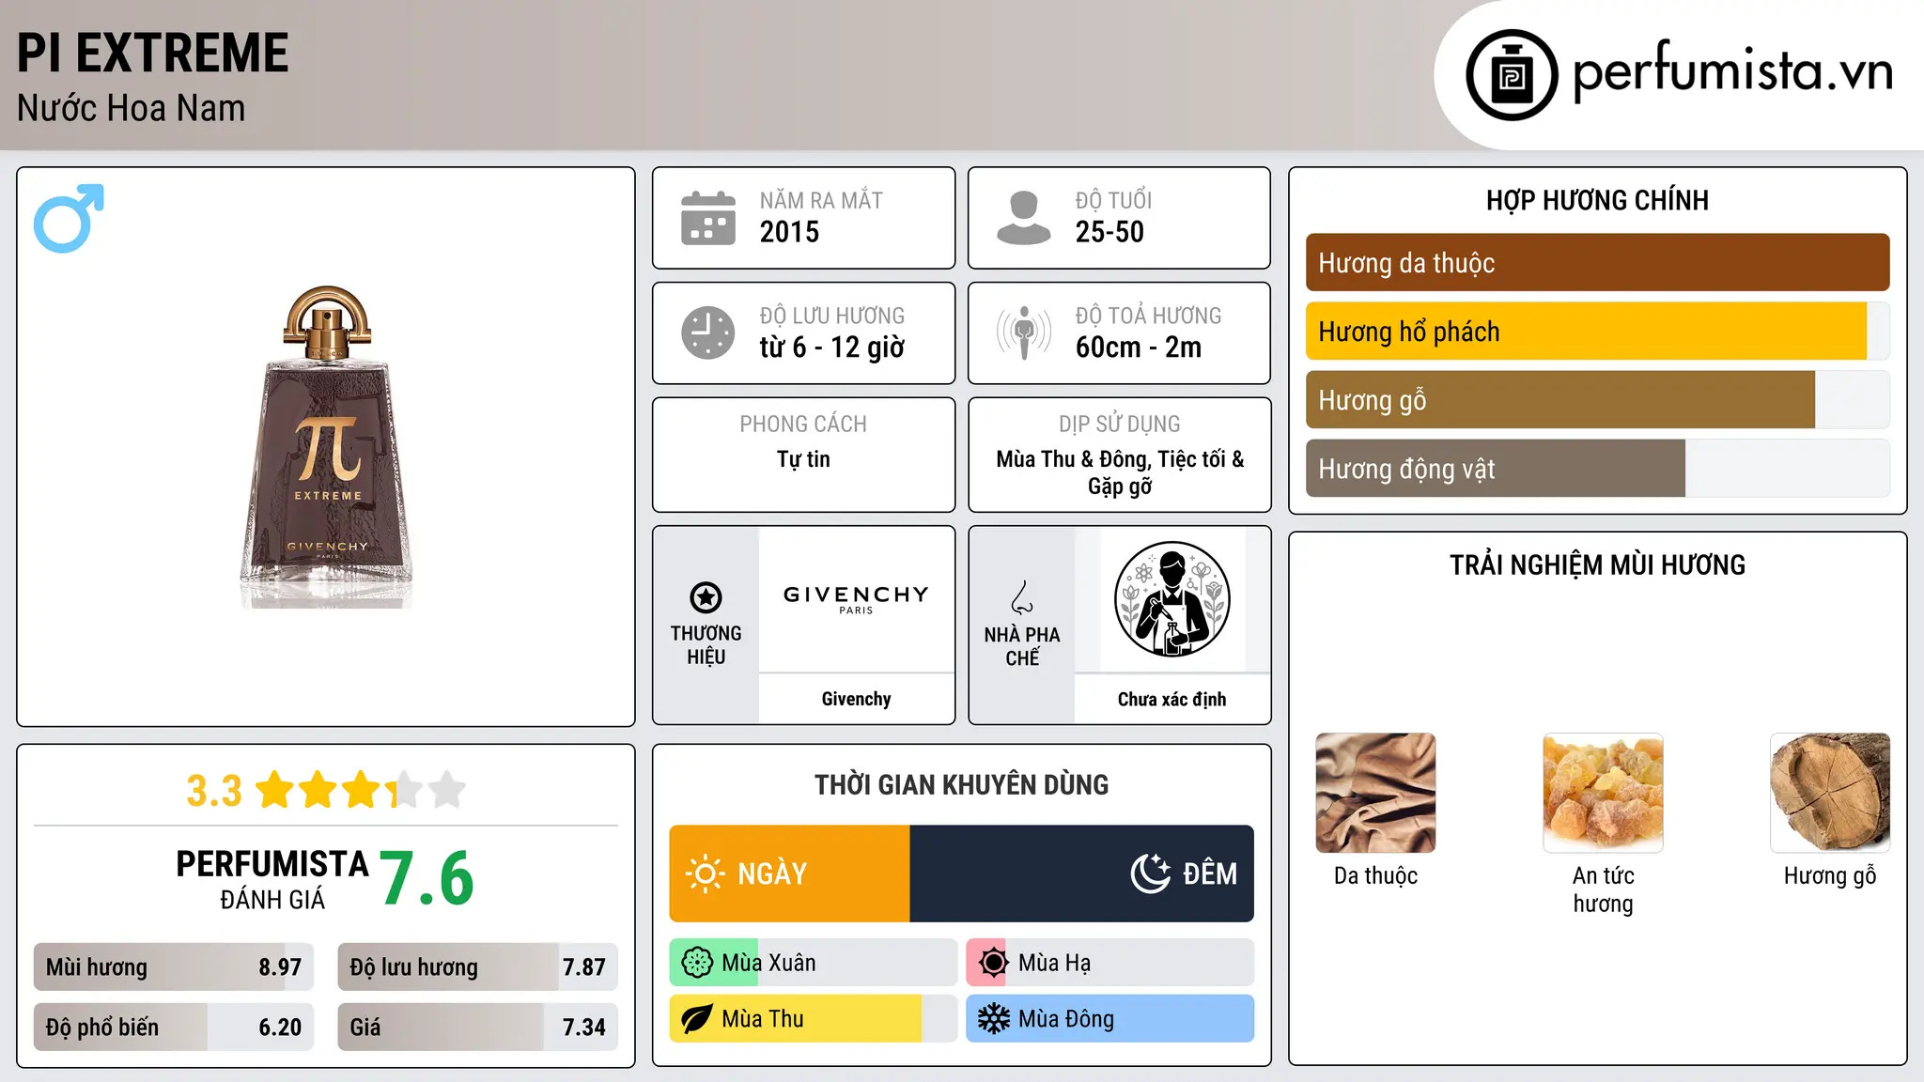Click the leaf icon on the Mùa Thu bar

(x=697, y=1019)
